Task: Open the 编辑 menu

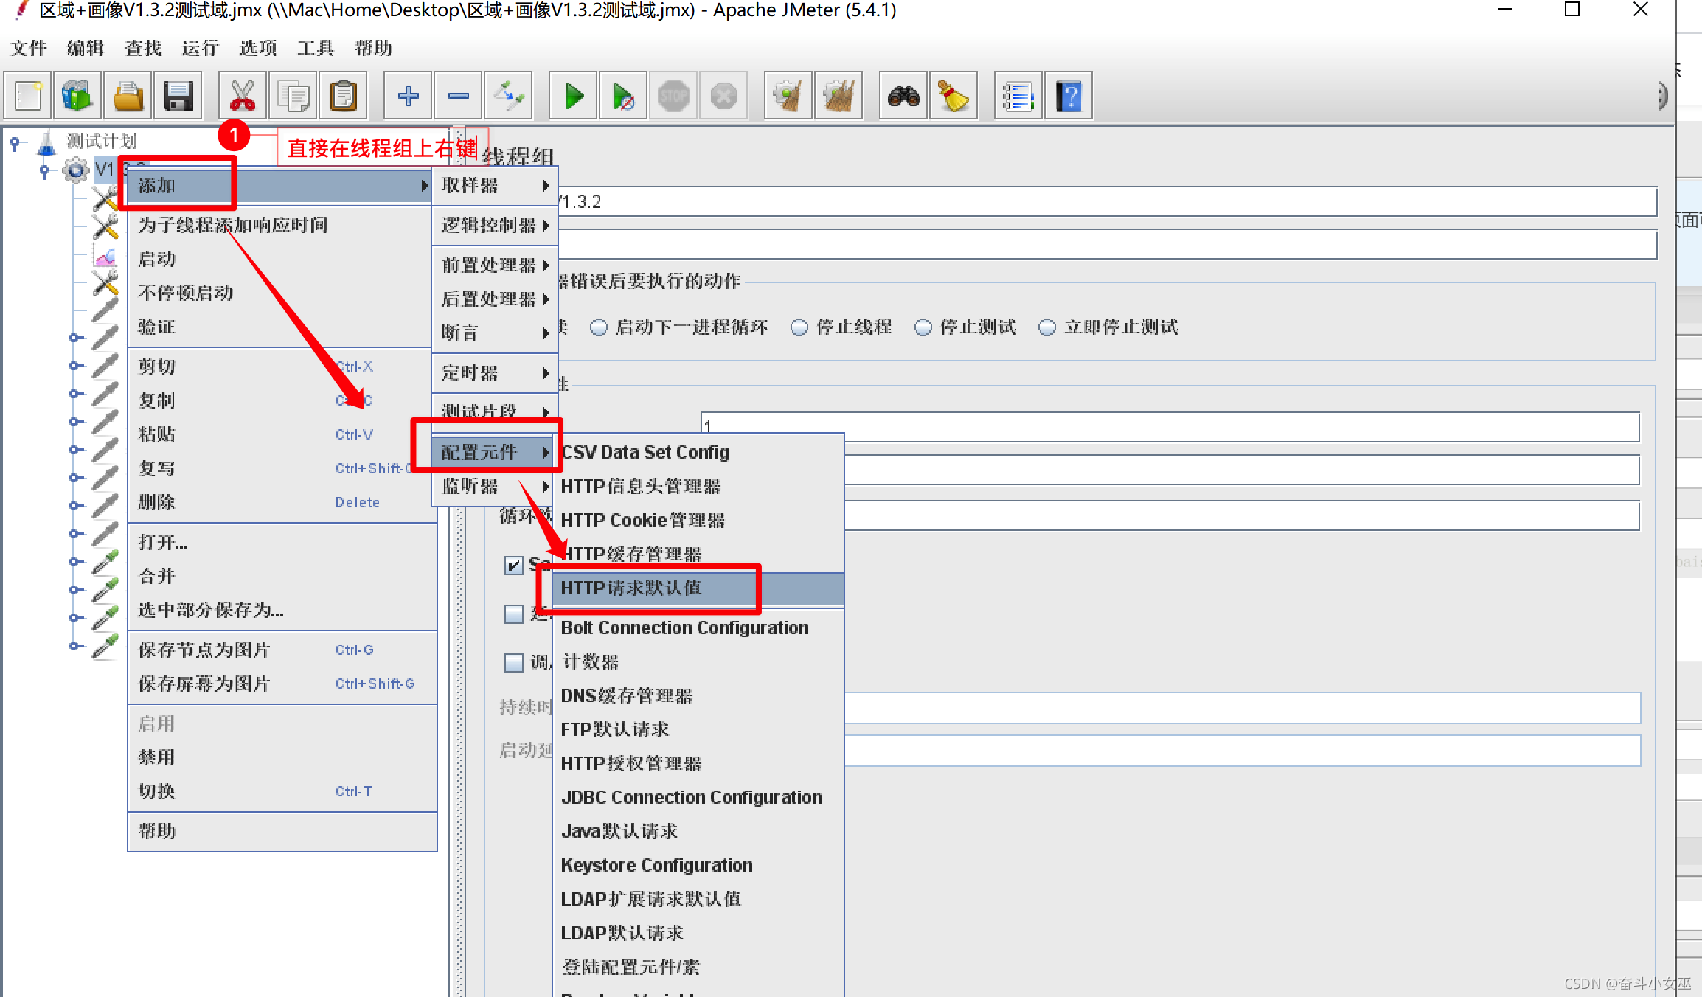Action: (x=86, y=49)
